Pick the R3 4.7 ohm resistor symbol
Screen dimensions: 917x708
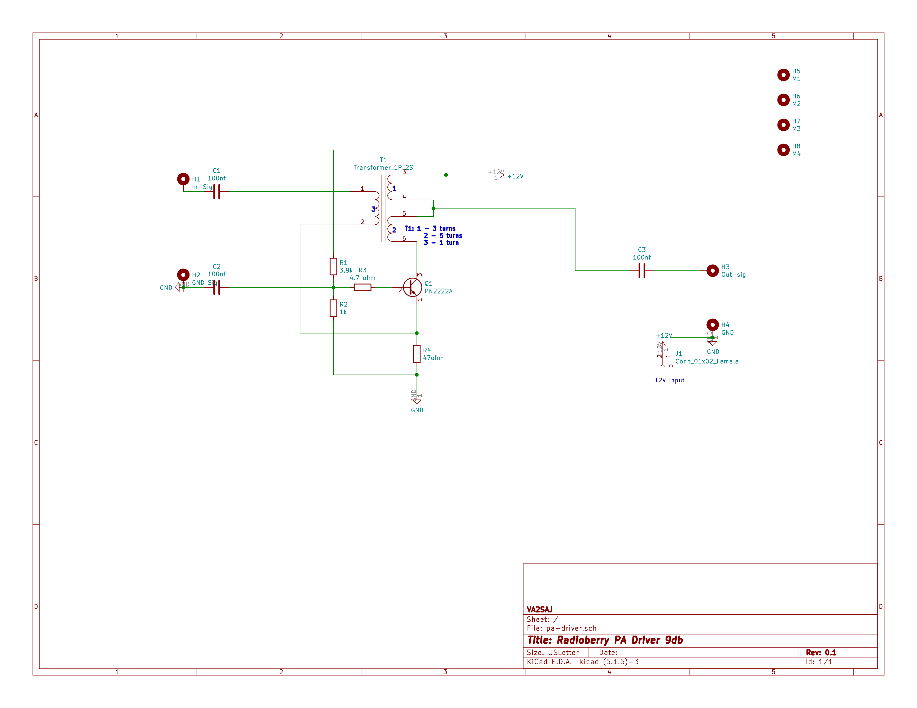(362, 287)
